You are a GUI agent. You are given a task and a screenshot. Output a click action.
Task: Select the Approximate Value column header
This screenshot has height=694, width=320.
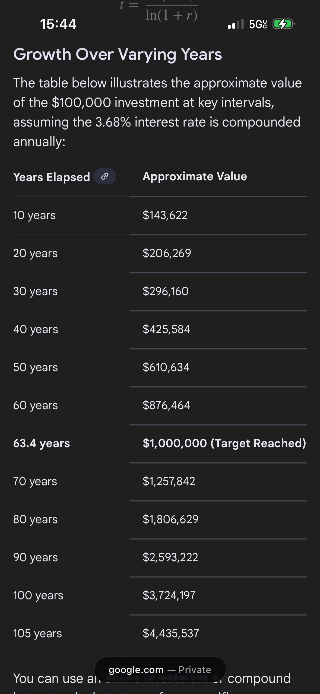click(x=195, y=176)
